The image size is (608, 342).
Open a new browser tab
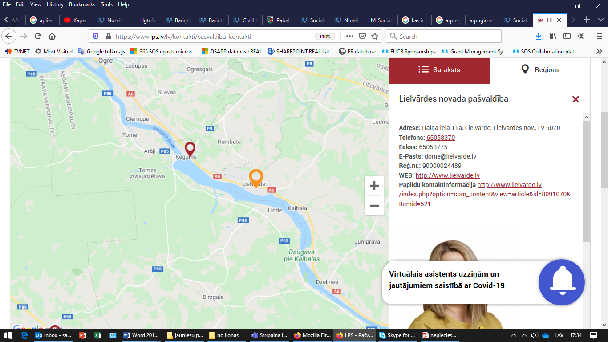587,20
